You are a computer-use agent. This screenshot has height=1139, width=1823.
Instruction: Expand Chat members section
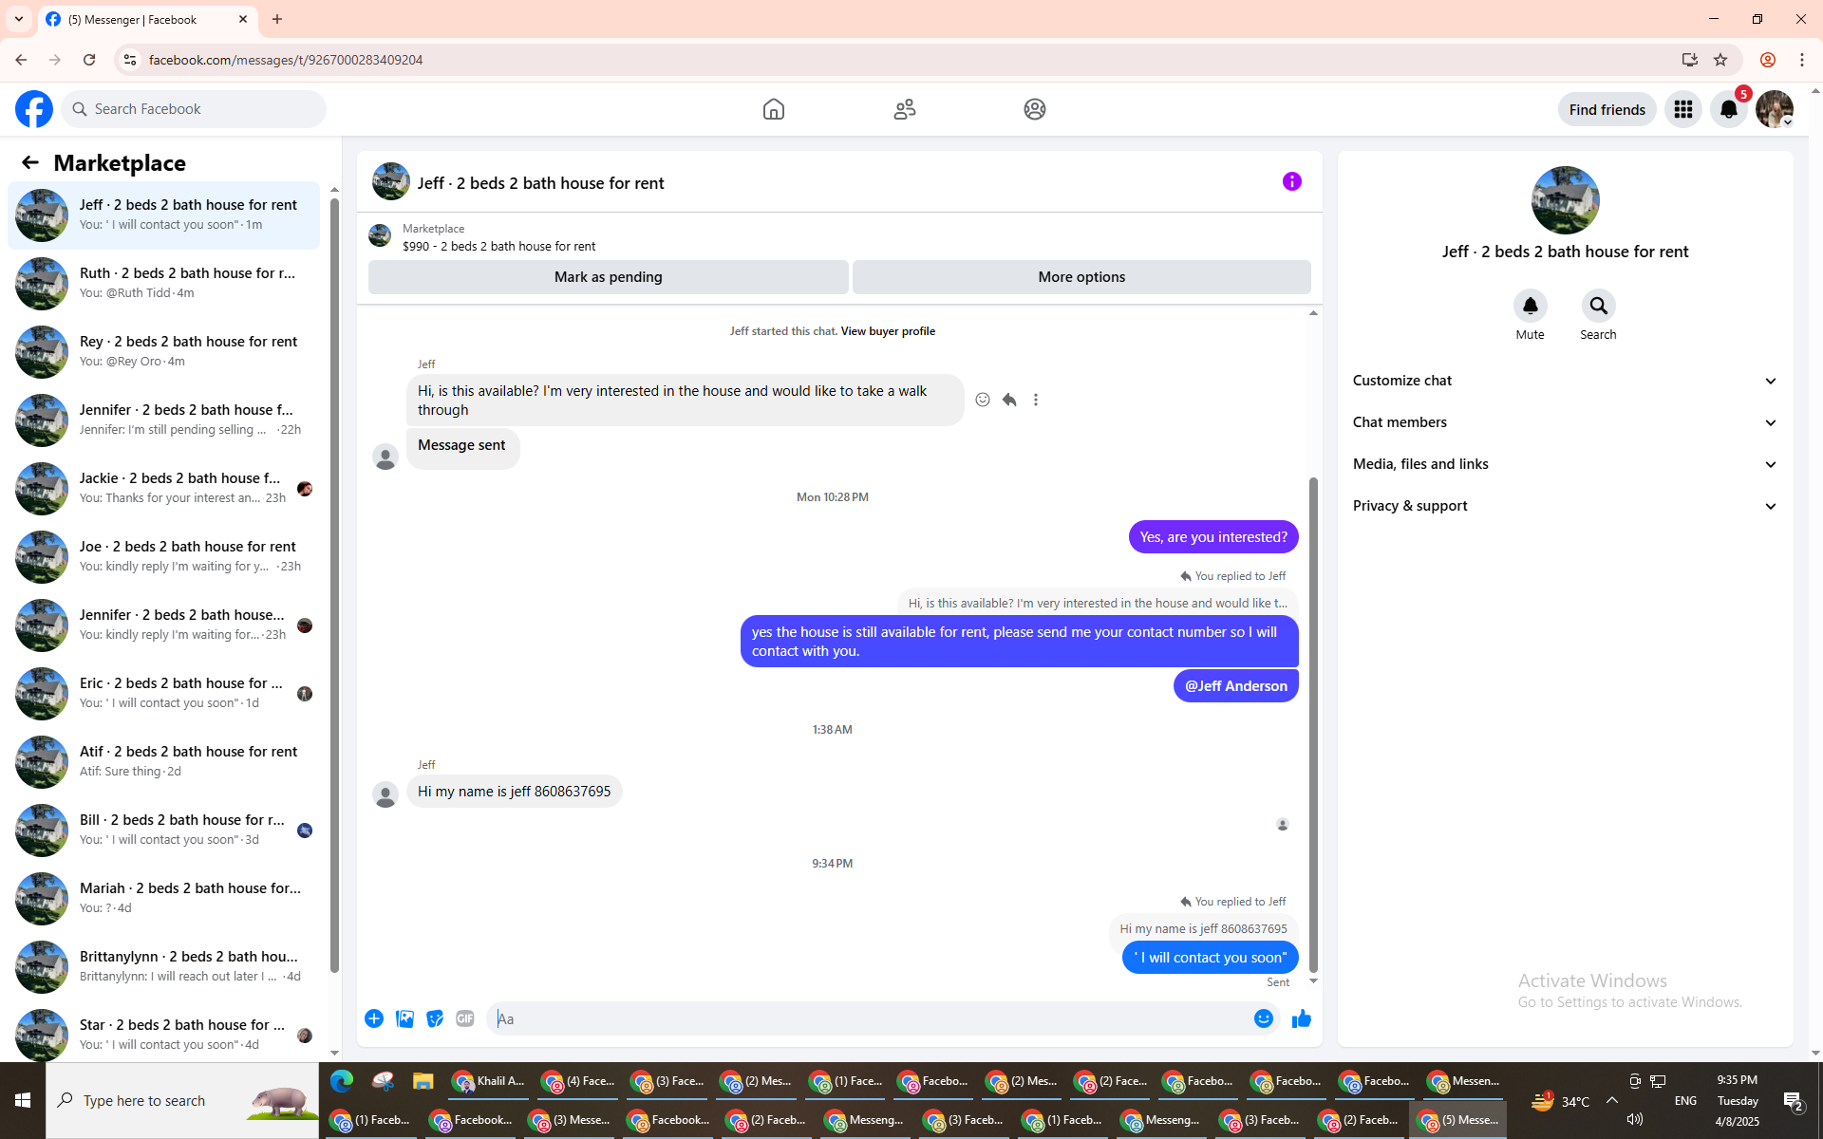coord(1564,422)
